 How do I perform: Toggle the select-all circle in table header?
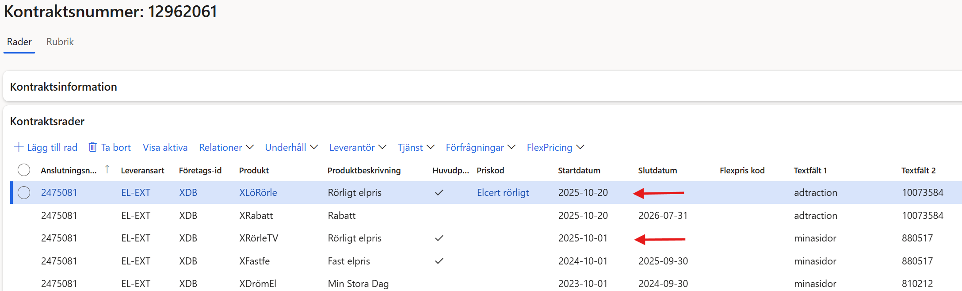pos(24,170)
